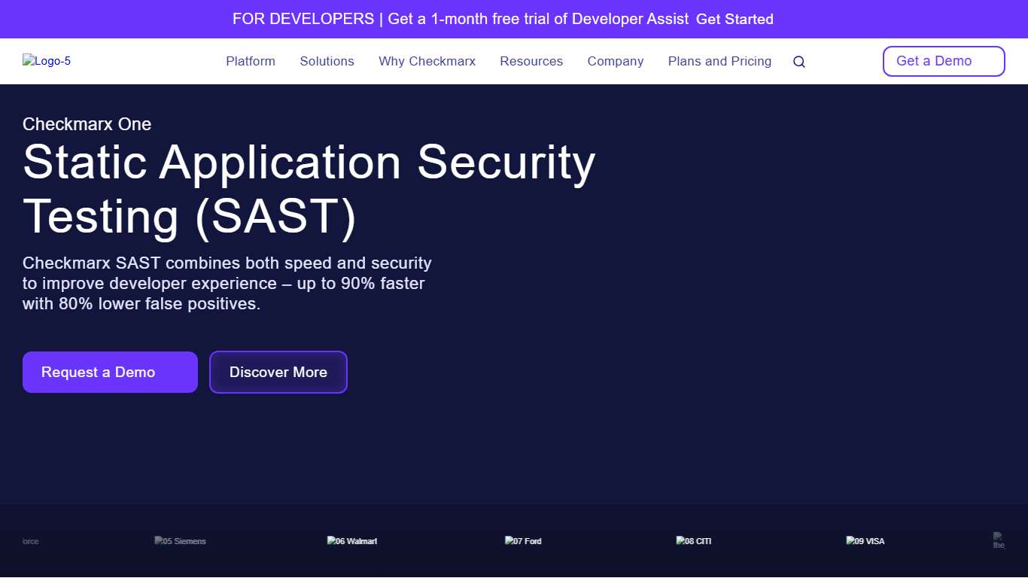Expand the Platform navigation menu
Viewport: 1028px width, 578px height.
pos(251,61)
